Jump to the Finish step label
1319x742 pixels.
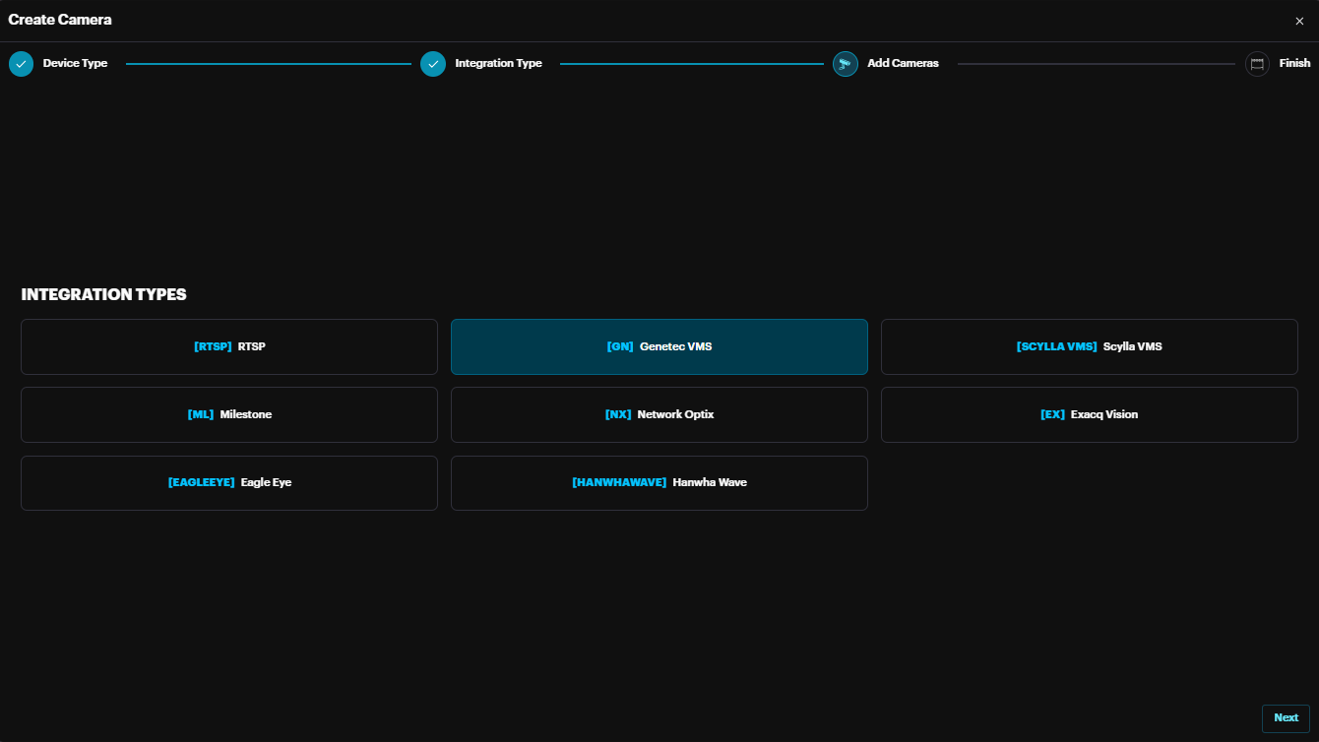[x=1294, y=63]
